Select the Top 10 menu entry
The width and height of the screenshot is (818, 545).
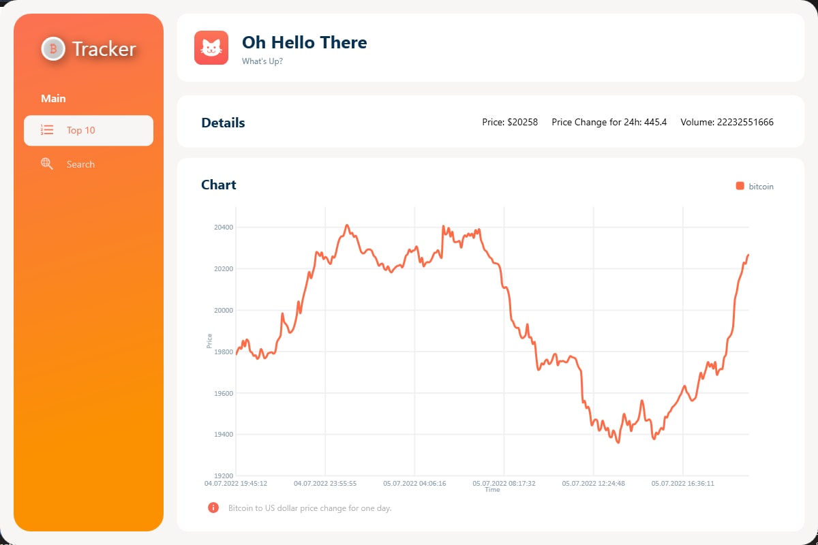pyautogui.click(x=80, y=129)
